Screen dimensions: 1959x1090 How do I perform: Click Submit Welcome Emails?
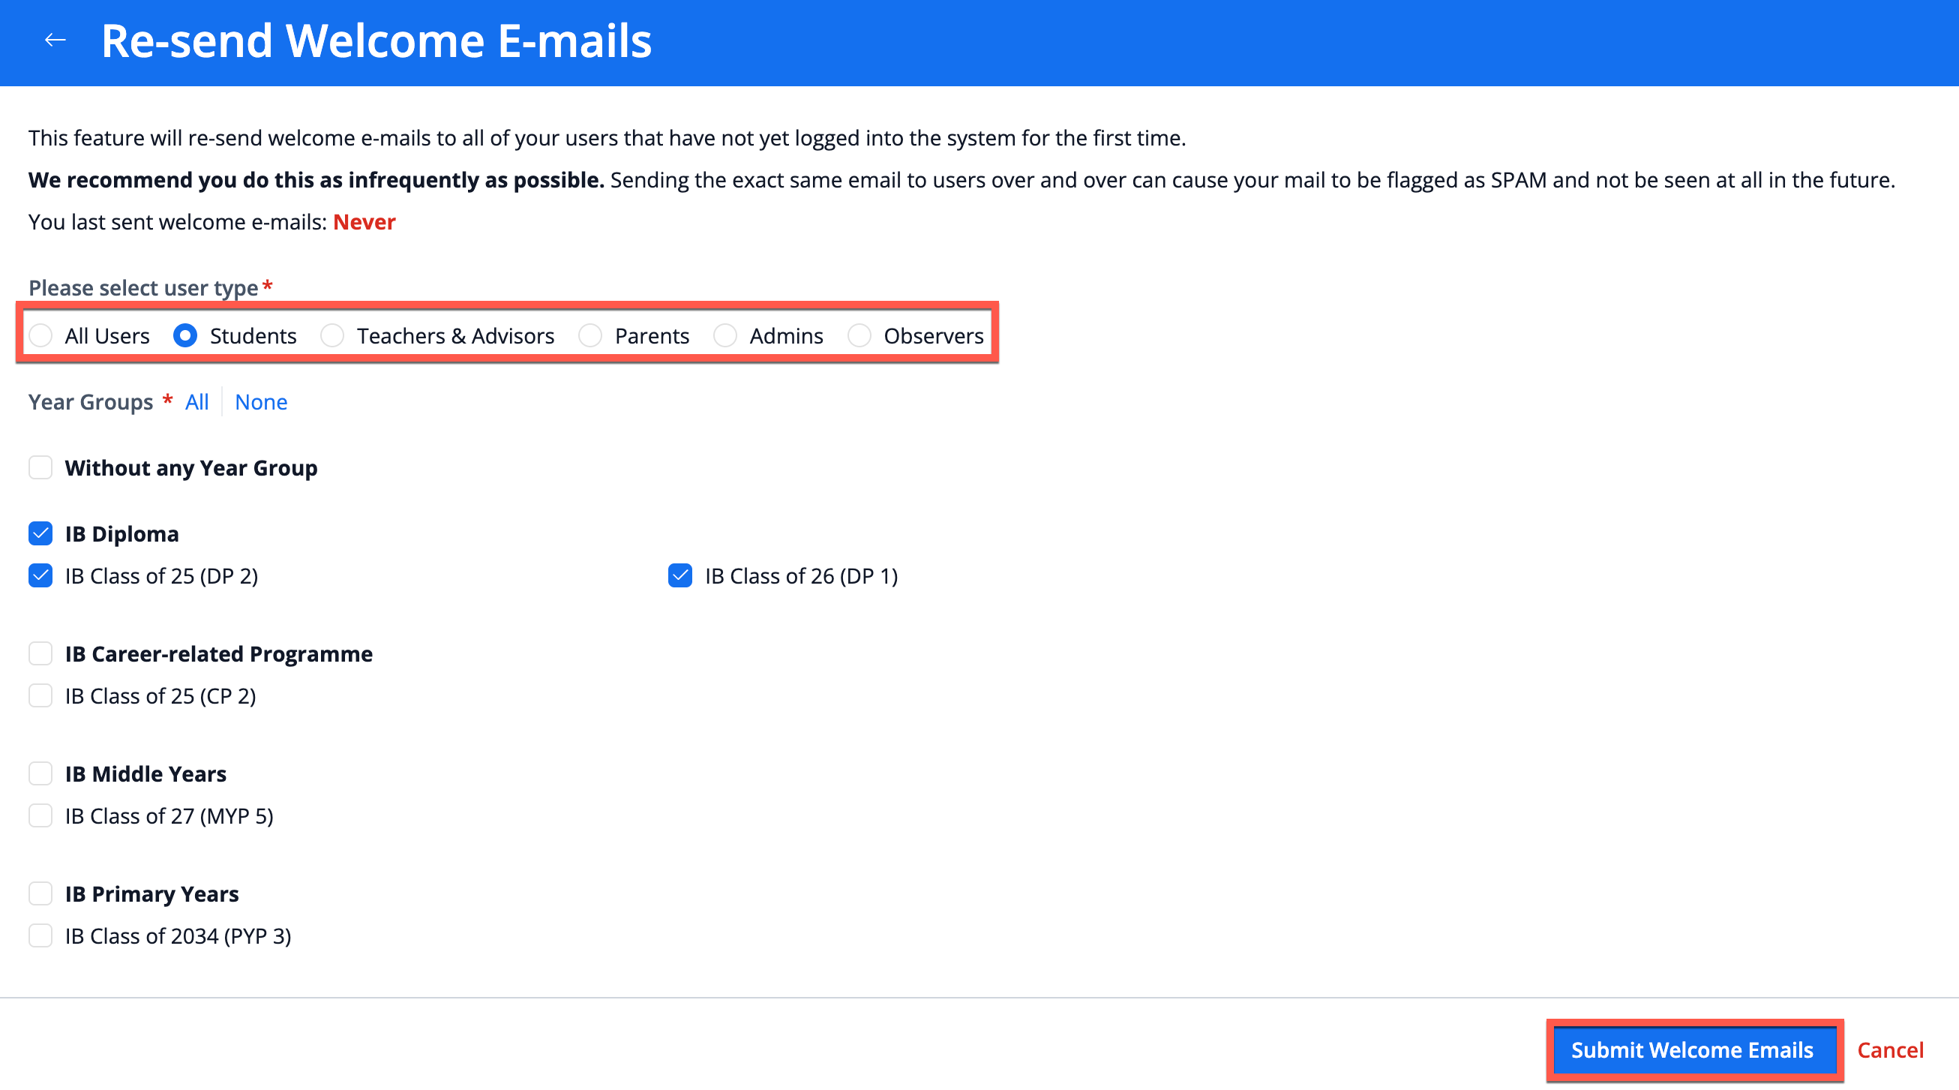[1693, 1049]
